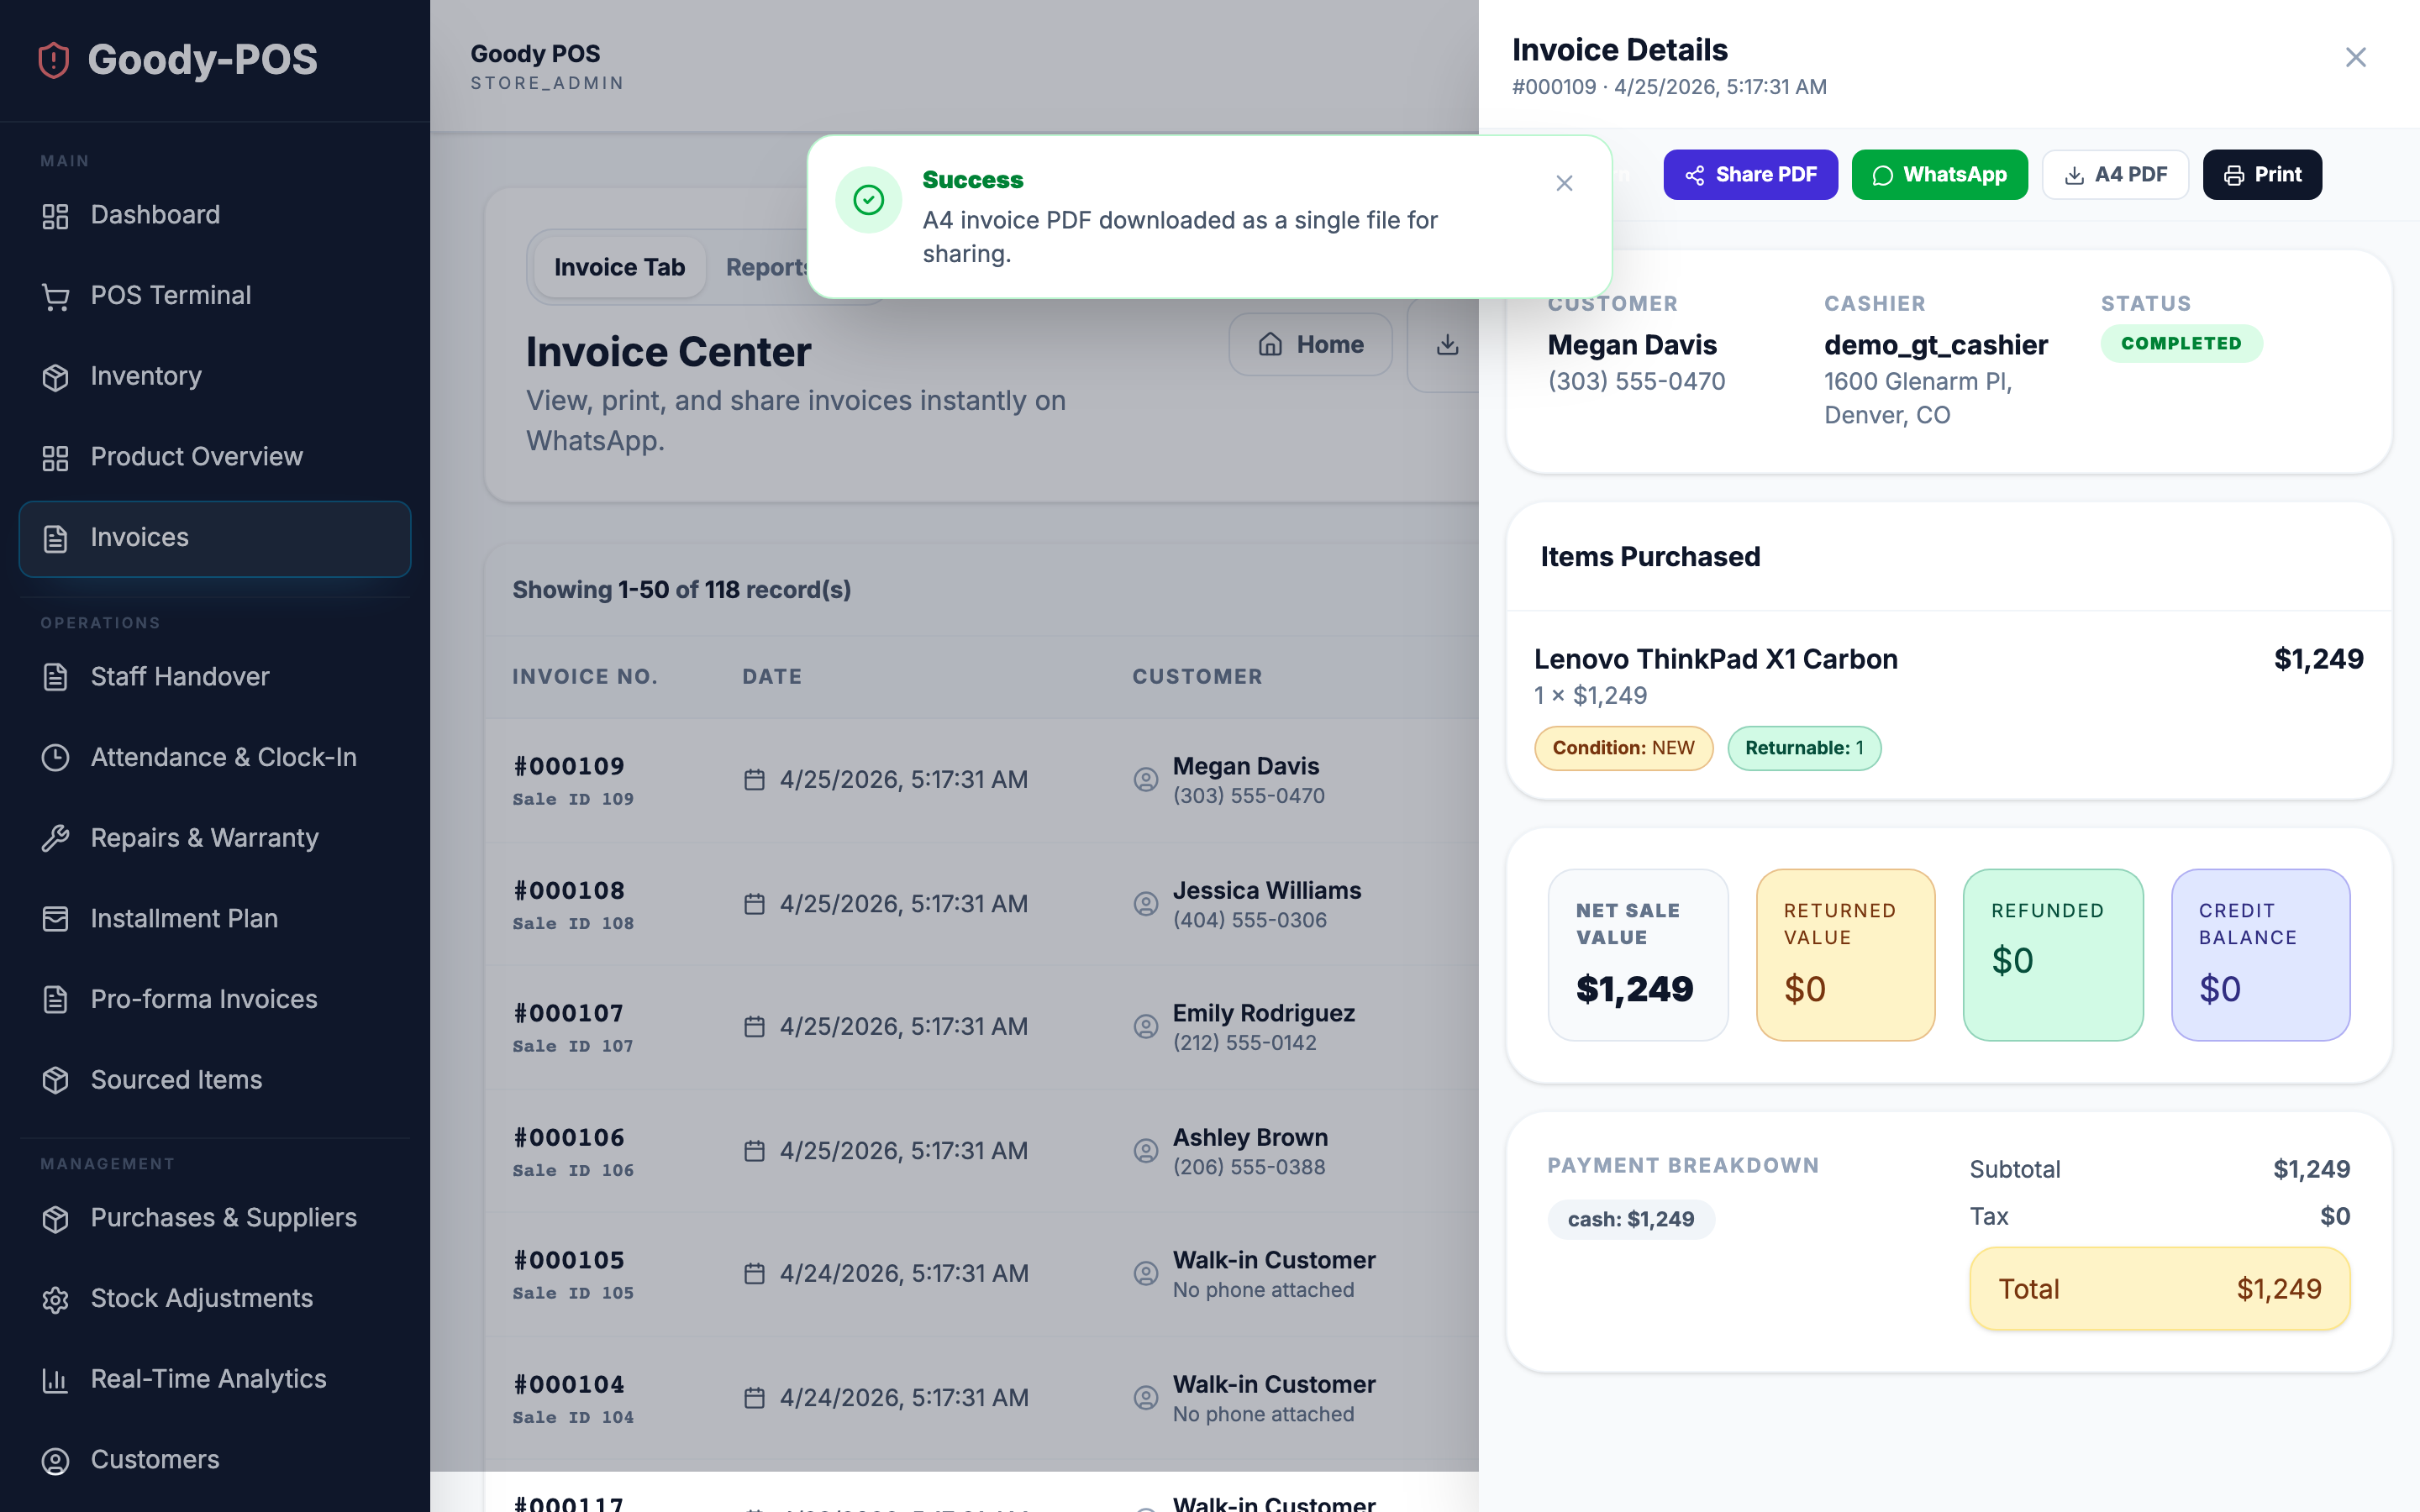The width and height of the screenshot is (2420, 1512).
Task: Select the POS Terminal icon in sidebar
Action: coord(55,295)
